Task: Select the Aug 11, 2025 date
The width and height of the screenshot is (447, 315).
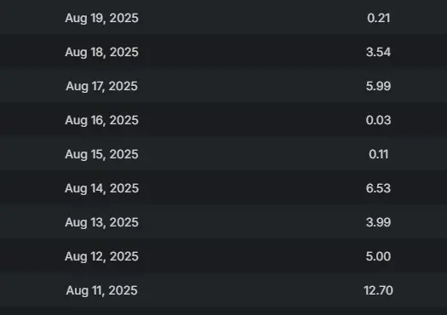Action: coord(102,290)
